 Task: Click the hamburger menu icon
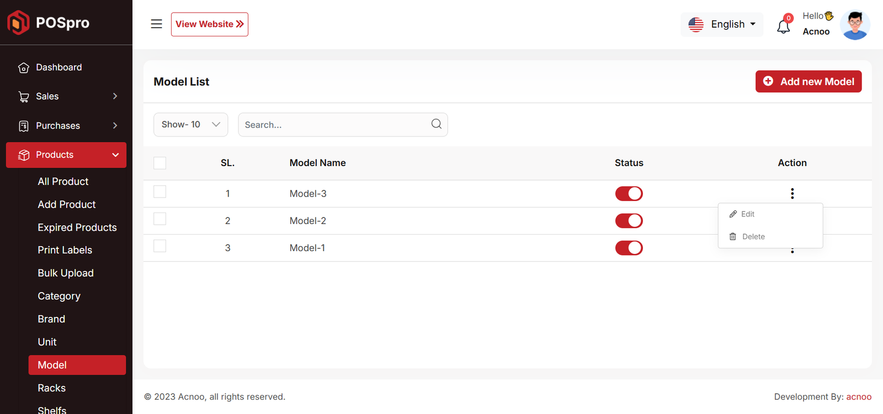[x=156, y=24]
